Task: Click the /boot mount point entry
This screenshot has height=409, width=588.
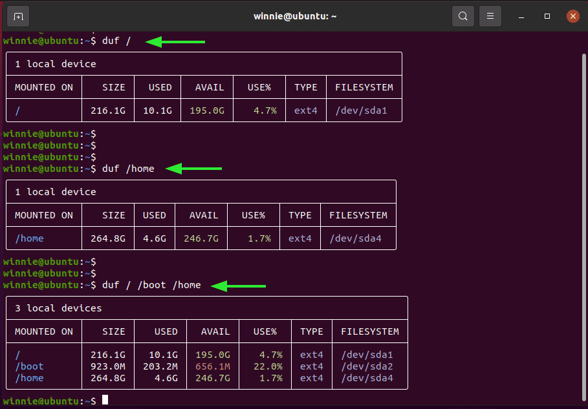Action: (29, 366)
